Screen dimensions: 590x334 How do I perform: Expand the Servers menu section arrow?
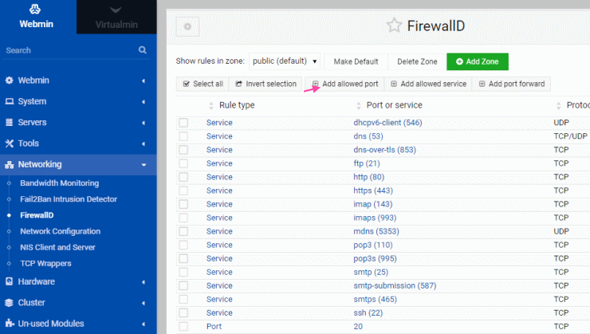click(x=144, y=123)
